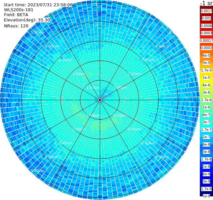
Task: Select the 3e-9 colorbar tick label
Action: click(206, 181)
